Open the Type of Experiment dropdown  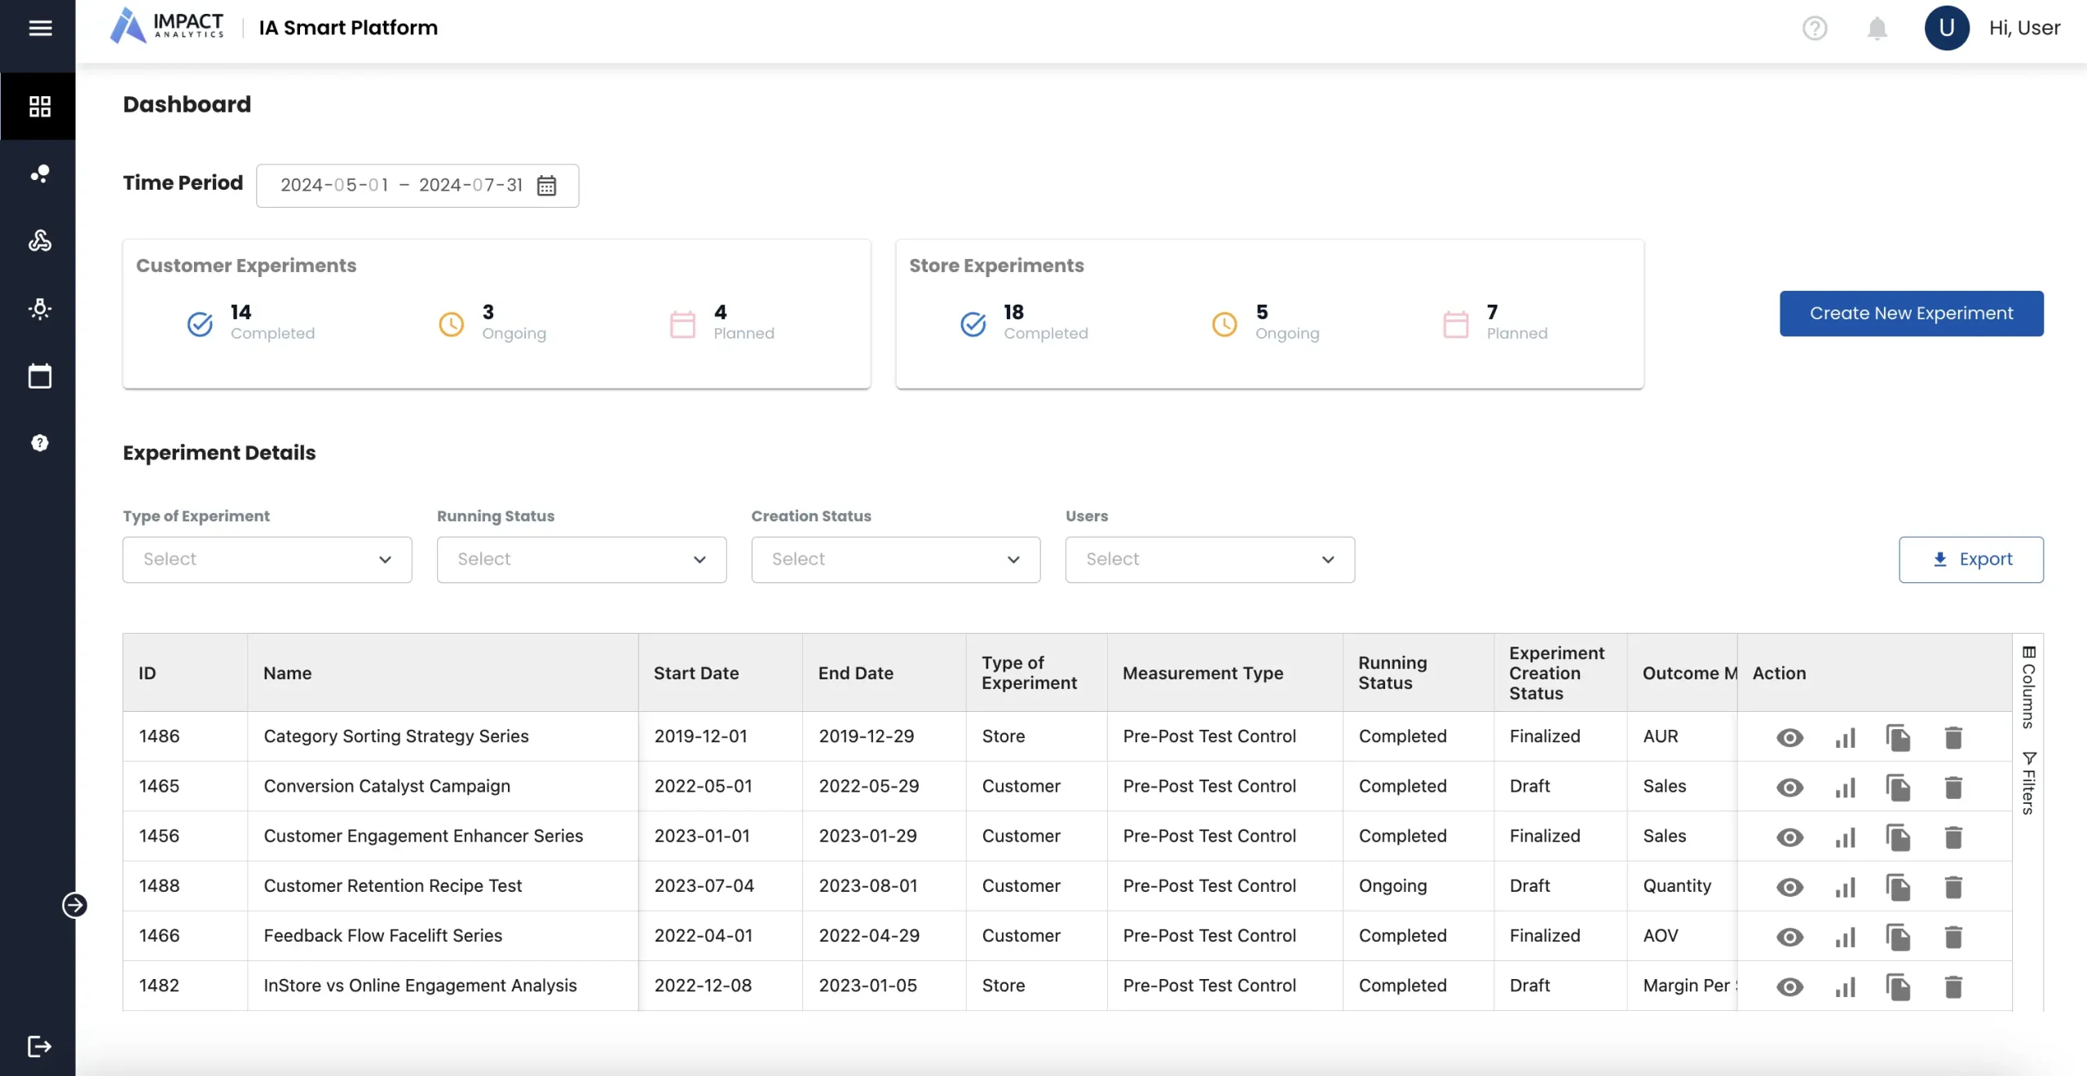[x=267, y=560]
